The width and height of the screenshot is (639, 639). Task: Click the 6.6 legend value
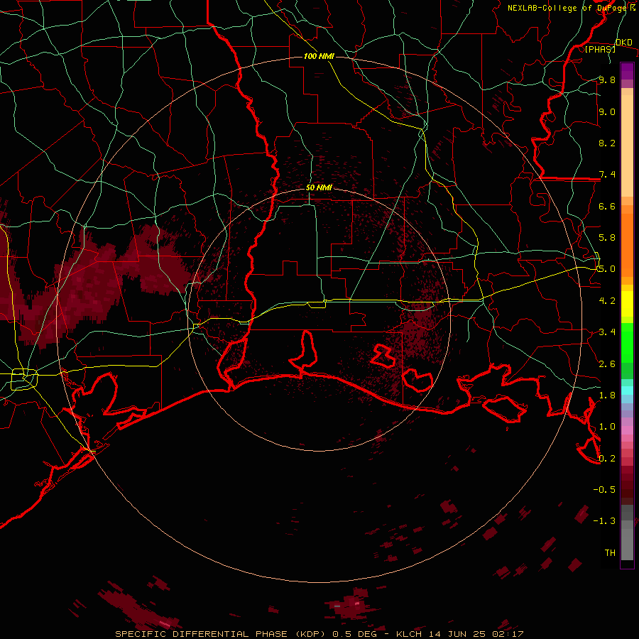607,206
